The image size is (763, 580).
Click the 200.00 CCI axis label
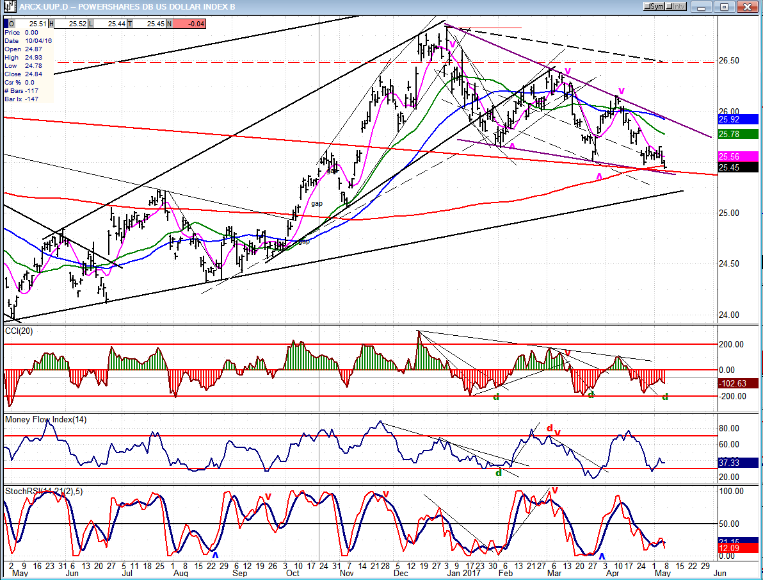point(732,344)
